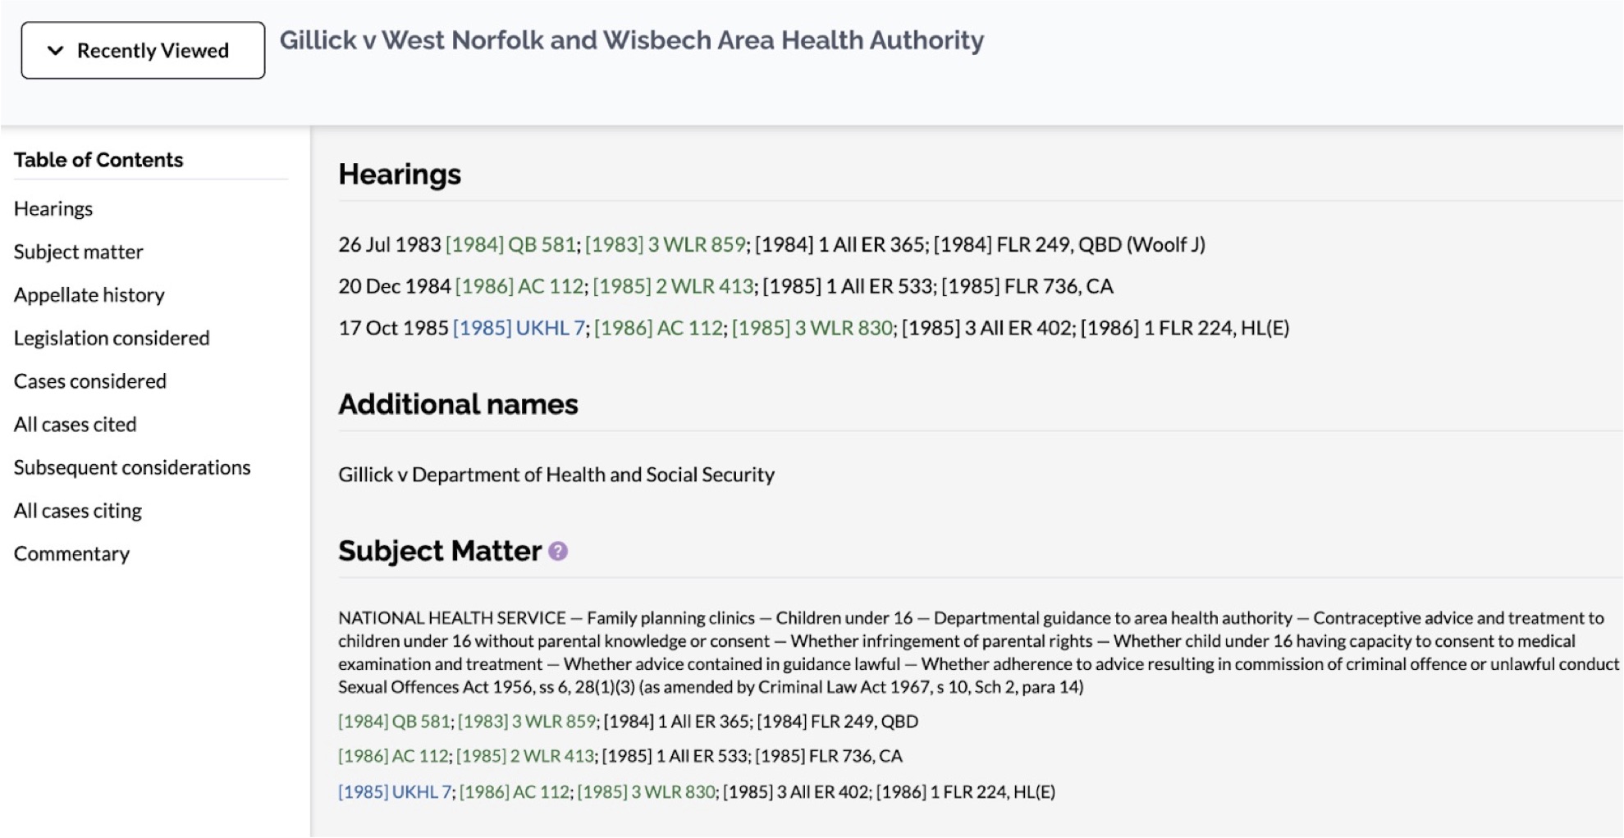Image resolution: width=1624 pixels, height=838 pixels.
Task: Open the Recently Viewed dropdown
Action: 143,51
